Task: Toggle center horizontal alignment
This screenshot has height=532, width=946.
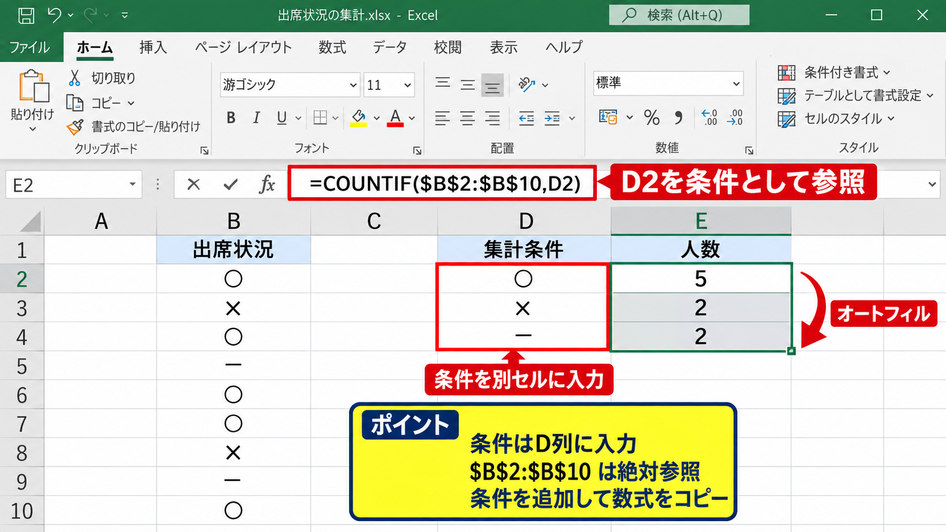Action: [467, 118]
